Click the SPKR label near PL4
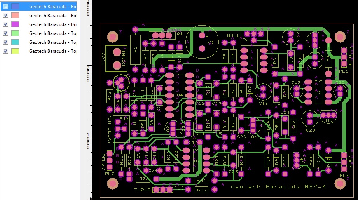The width and height of the screenshot is (358, 200). (350, 162)
